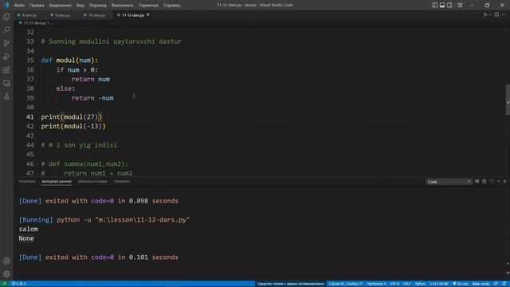The image size is (510, 287).
Task: Open the Файл menu
Action: (x=19, y=6)
